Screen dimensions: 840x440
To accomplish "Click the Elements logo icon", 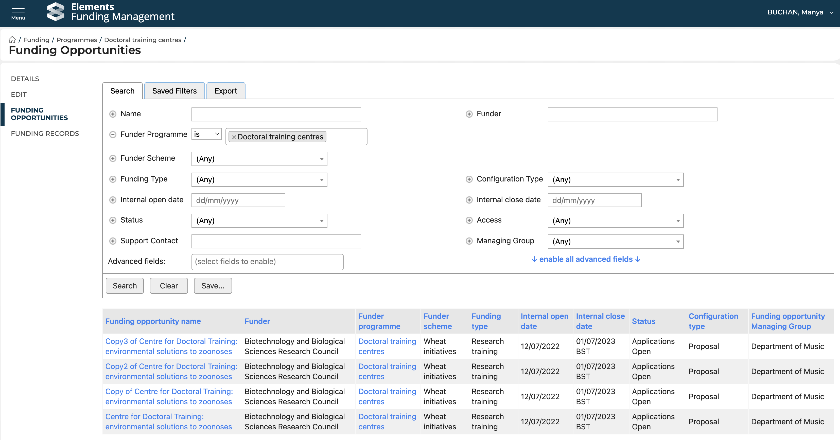I will pyautogui.click(x=56, y=12).
